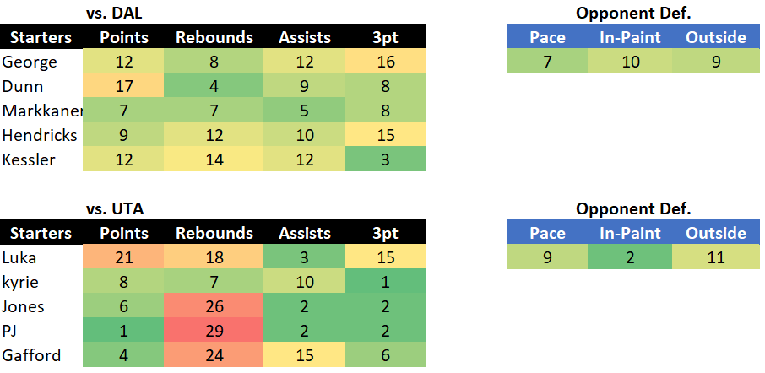Viewport: 765px width, 373px height.
Task: Click the bottom In-Paint cell showing 2
Action: 629,257
